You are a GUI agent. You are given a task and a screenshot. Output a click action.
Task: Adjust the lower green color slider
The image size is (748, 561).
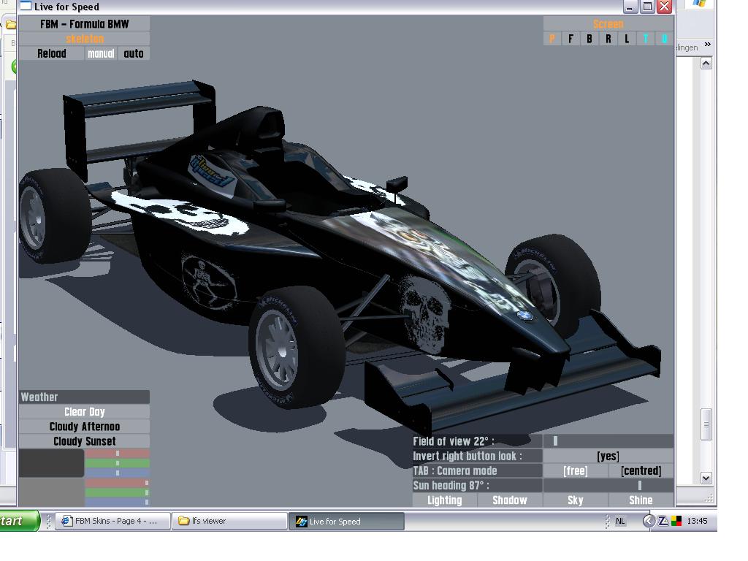118,492
